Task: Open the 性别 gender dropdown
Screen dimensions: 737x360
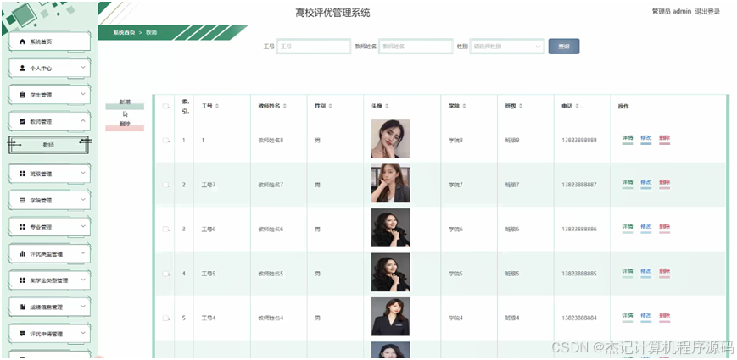Action: 507,47
